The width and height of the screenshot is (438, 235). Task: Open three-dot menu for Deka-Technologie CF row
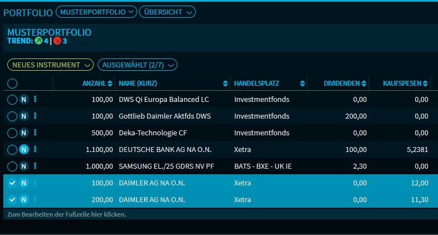[x=35, y=133]
